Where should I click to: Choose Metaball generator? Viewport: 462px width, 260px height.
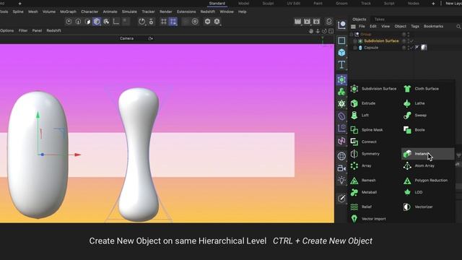[363, 192]
